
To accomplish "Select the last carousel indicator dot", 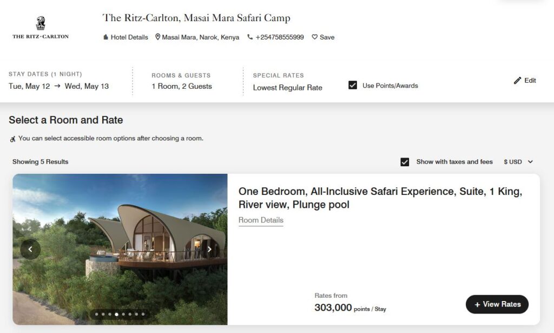I will [143, 314].
